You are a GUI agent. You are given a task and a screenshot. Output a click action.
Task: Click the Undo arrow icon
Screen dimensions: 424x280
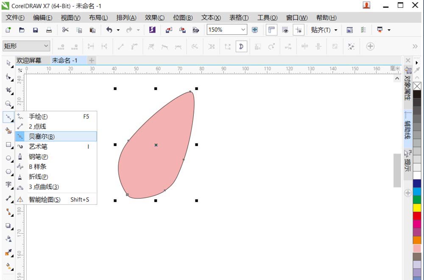[x=109, y=30]
